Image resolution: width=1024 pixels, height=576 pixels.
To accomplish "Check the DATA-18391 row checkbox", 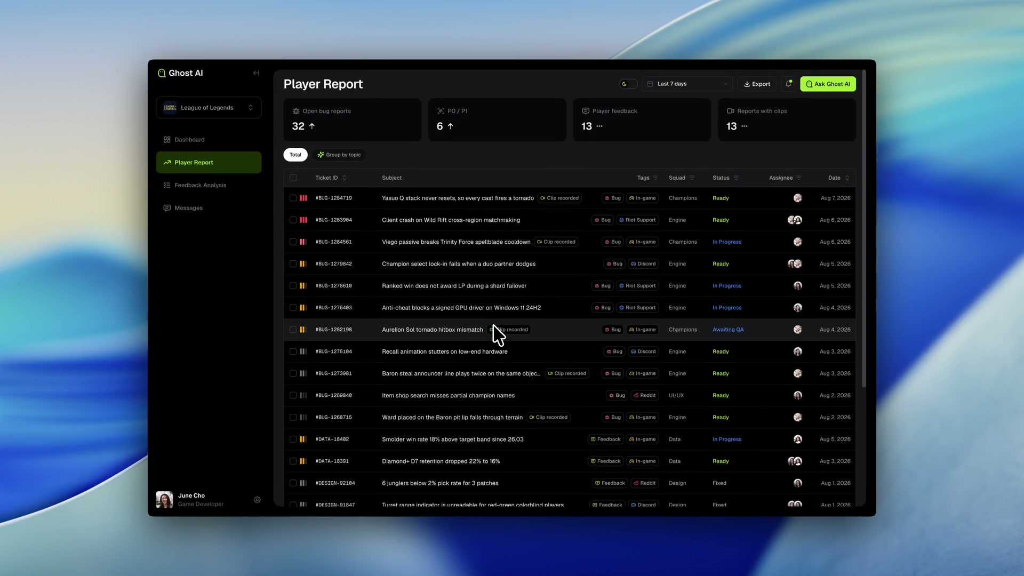I will pos(293,461).
